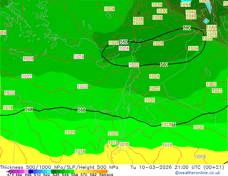The width and height of the screenshot is (228, 176).
Task: Click the 1020 isobar label on the left edge
Action: [10, 93]
